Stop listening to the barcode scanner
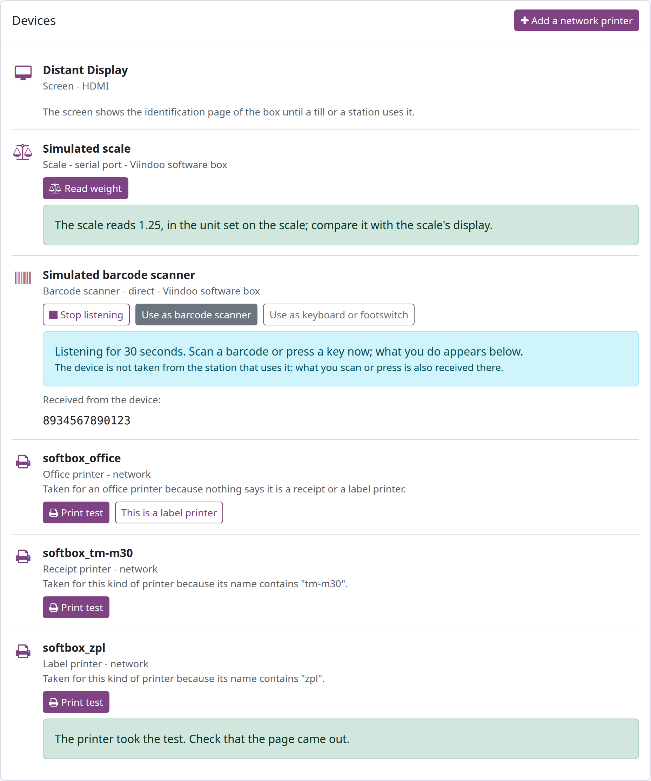This screenshot has height=781, width=651. click(x=86, y=315)
